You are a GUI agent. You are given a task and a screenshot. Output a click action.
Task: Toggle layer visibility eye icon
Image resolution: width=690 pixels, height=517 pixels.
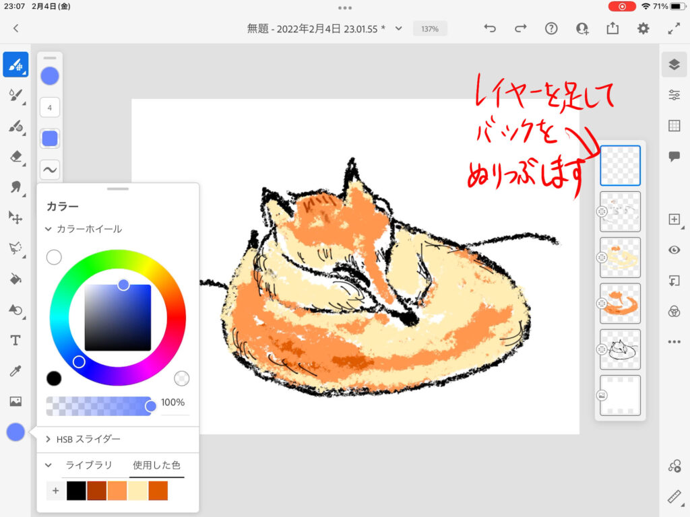[674, 250]
